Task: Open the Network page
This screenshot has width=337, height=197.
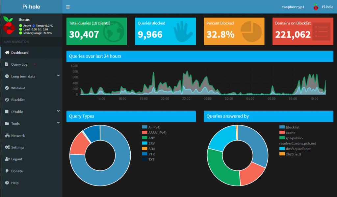Action: coord(31,136)
